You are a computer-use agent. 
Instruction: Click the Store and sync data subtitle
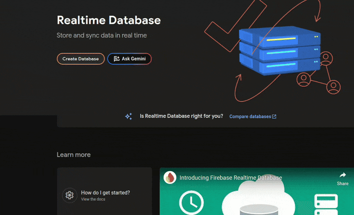click(x=102, y=35)
